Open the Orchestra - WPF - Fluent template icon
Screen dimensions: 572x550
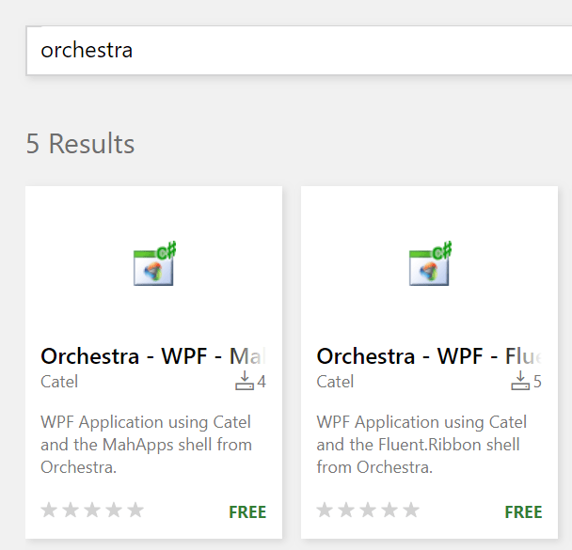point(431,263)
